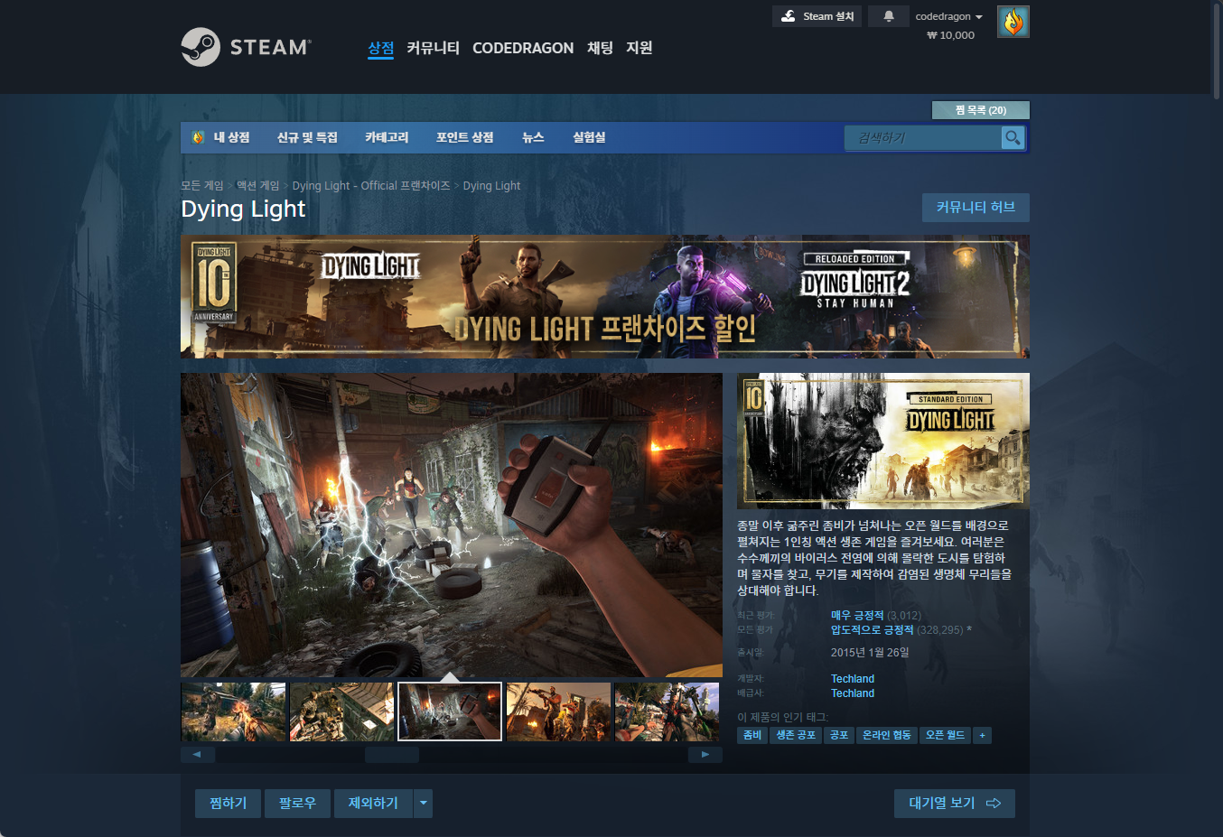Open the 상점 menu

tap(381, 48)
